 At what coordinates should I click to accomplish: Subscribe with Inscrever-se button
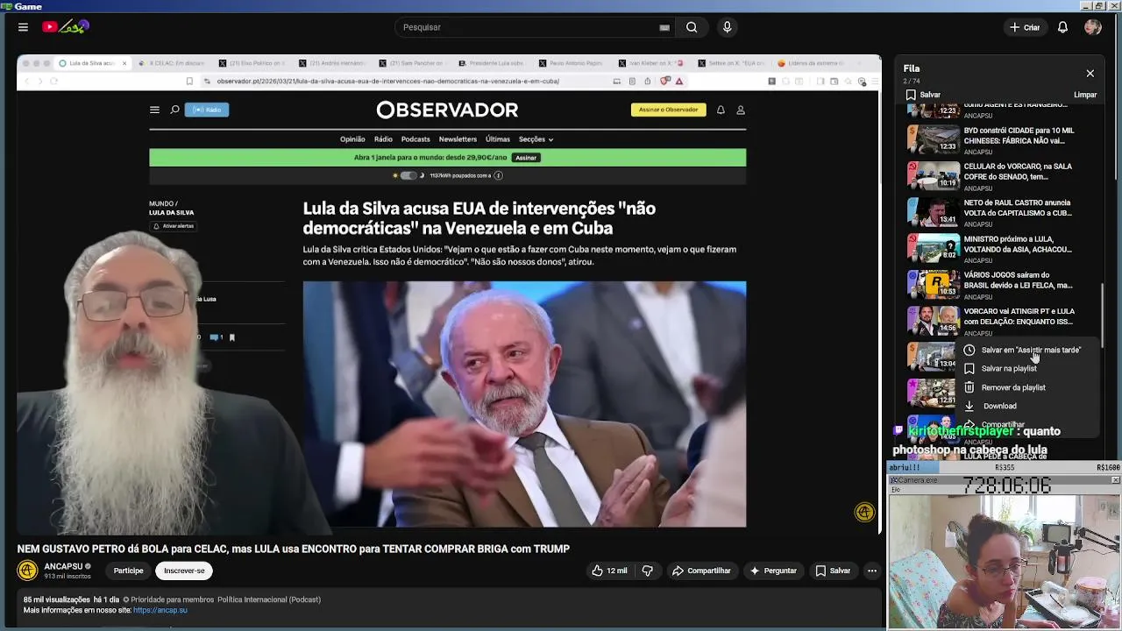184,571
